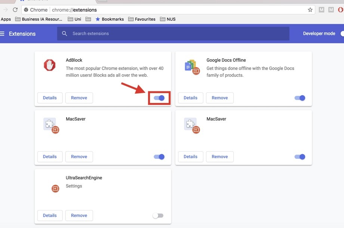Open the unnamed bookmarks folder
Image resolution: width=344 pixels, height=228 pixels.
88,19
